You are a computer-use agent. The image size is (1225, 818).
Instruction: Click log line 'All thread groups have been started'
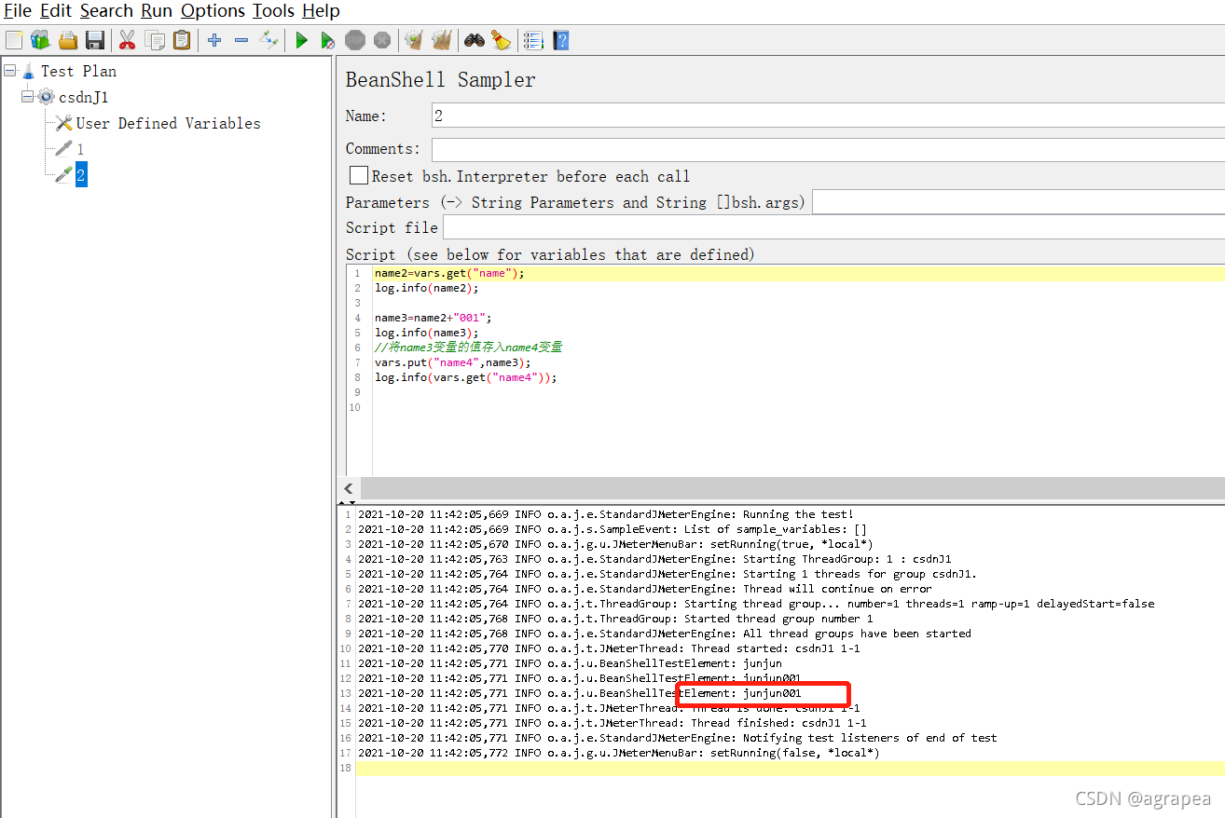(665, 634)
